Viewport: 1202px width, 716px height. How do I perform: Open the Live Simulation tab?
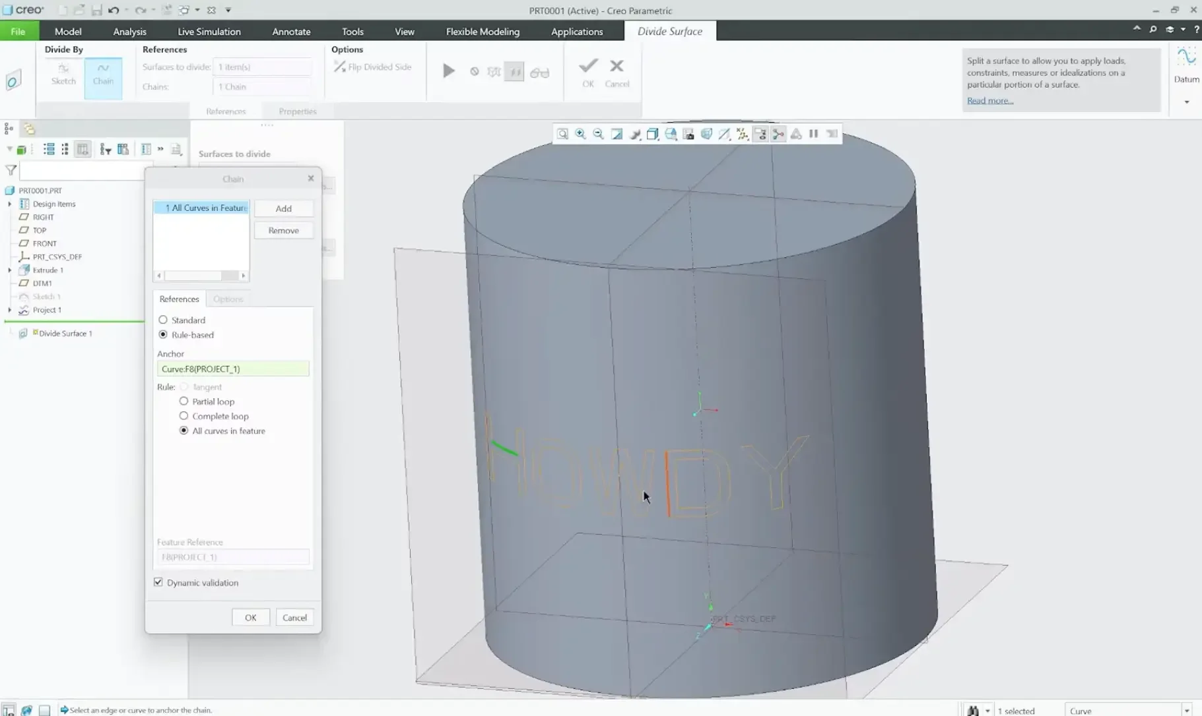(x=209, y=31)
